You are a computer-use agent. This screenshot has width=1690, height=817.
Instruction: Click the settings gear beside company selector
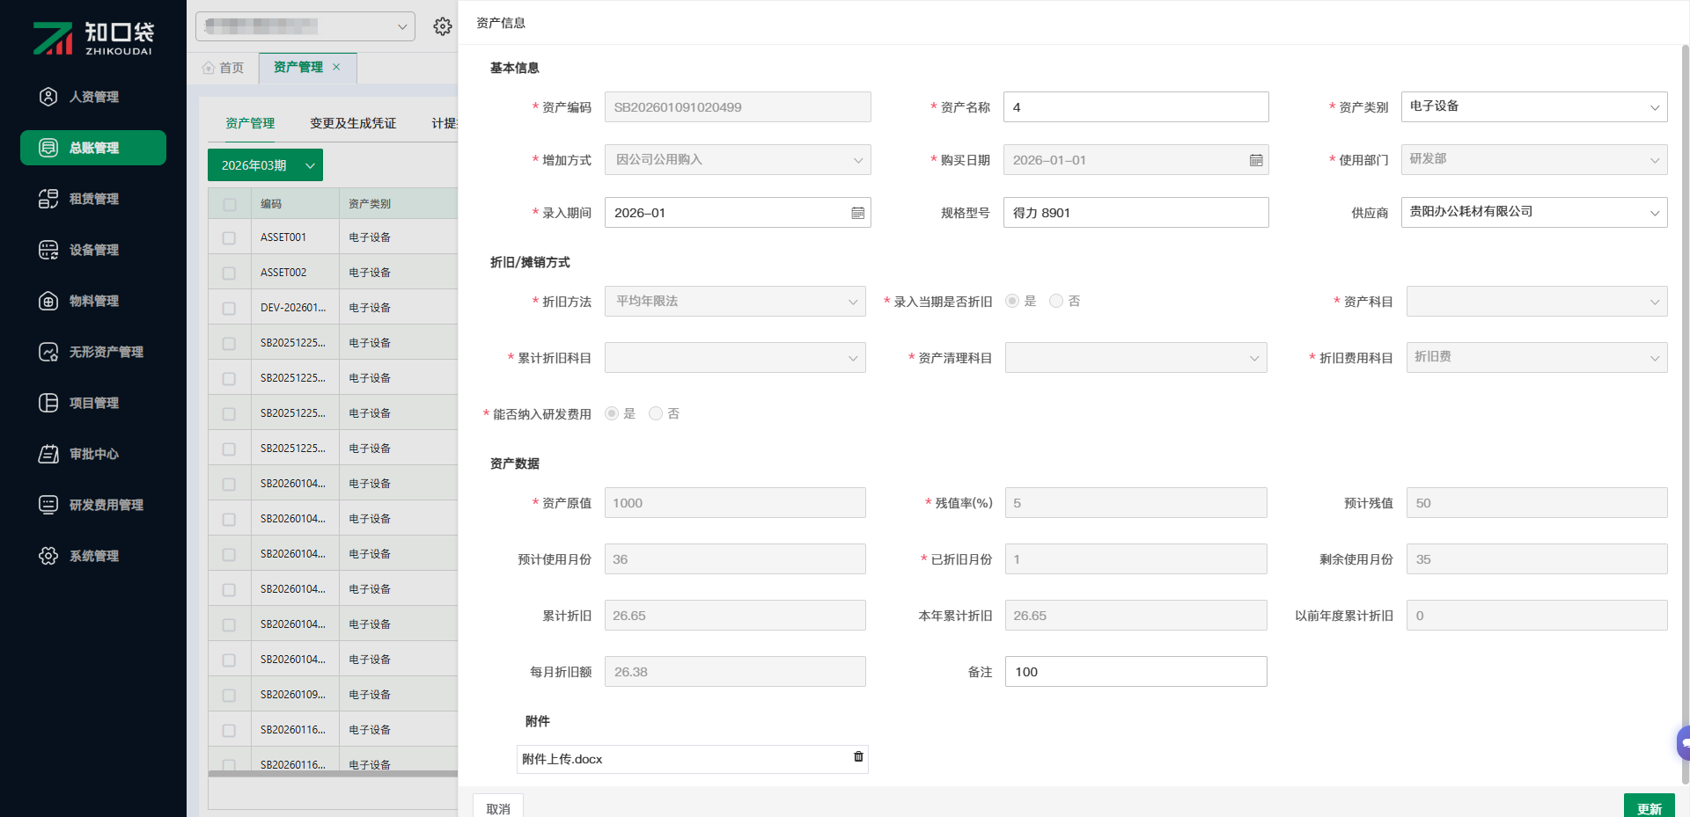443,26
